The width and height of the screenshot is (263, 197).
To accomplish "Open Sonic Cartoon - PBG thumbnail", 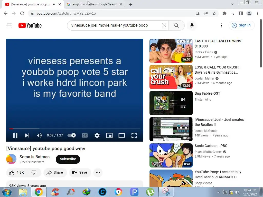I will pyautogui.click(x=171, y=155).
